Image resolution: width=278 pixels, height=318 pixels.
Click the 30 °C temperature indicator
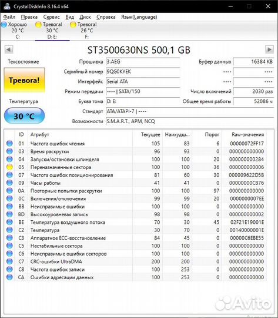(x=24, y=116)
